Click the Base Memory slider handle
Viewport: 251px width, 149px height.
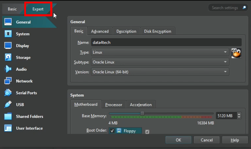coord(142,113)
